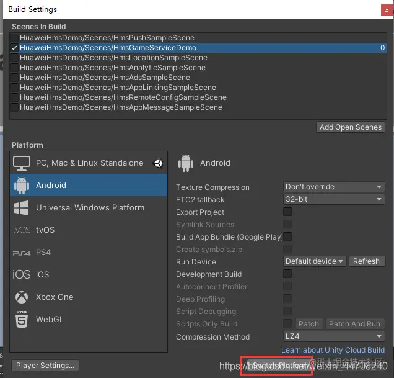The width and height of the screenshot is (394, 378).
Task: Click the PS4 platform logo
Action: click(22, 253)
